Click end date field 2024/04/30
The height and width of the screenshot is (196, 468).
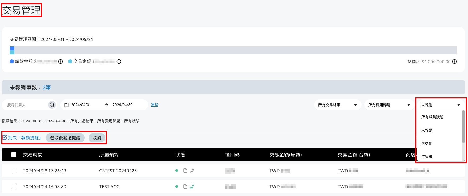(123, 105)
